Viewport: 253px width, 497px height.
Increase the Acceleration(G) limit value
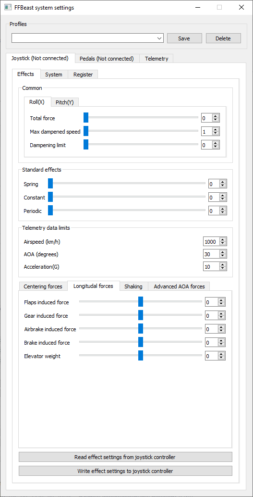click(223, 264)
